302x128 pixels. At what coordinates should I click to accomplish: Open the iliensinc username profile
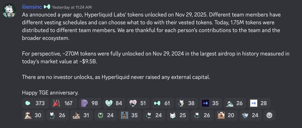pyautogui.click(x=32, y=7)
